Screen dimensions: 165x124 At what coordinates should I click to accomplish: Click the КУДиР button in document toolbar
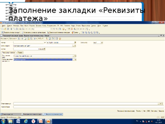40,38
